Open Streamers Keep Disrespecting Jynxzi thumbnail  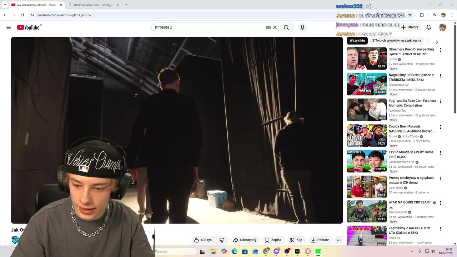pos(367,58)
